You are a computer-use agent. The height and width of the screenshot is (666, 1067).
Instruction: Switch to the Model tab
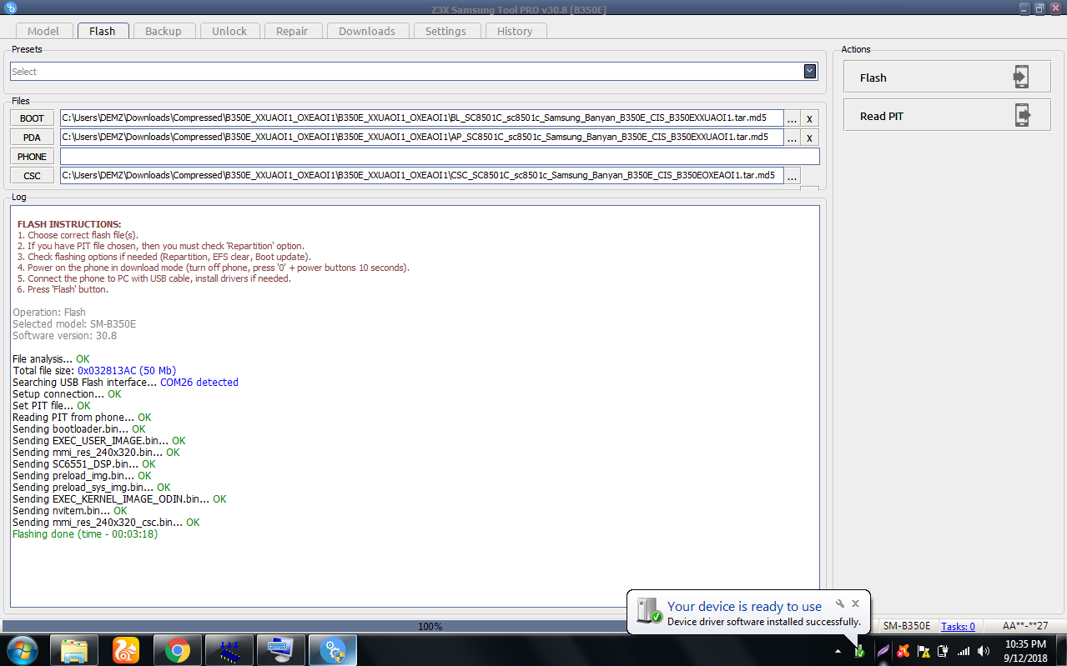43,31
